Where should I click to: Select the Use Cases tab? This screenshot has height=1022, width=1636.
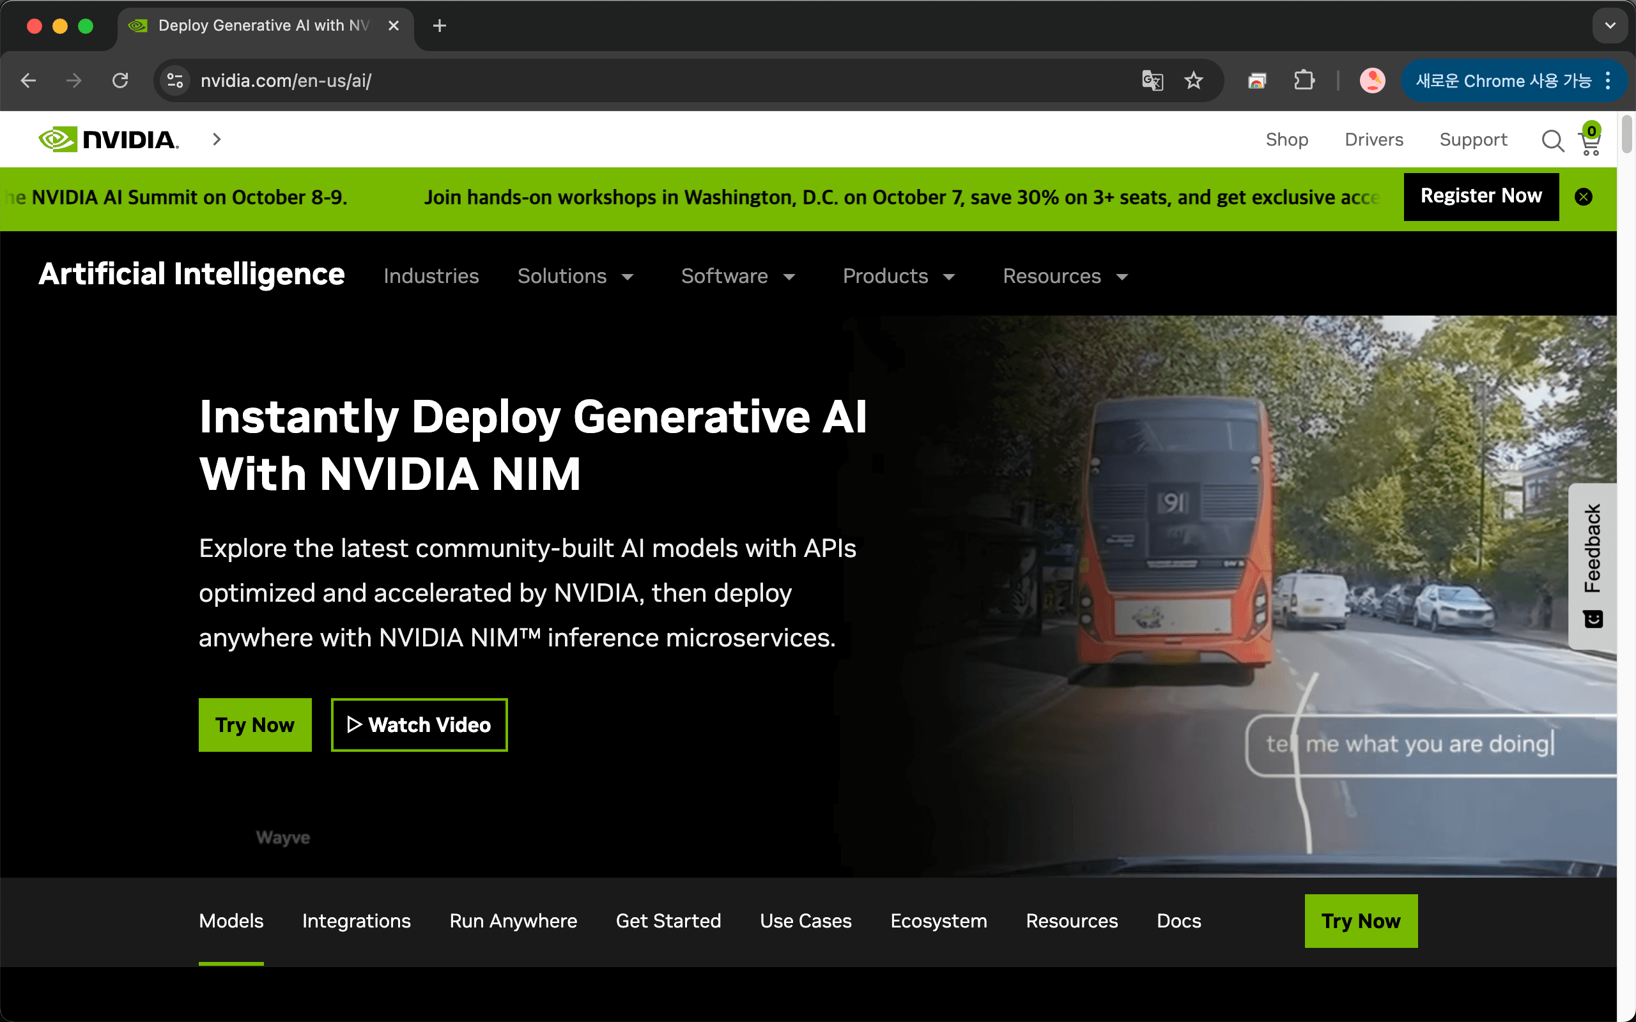(x=805, y=920)
